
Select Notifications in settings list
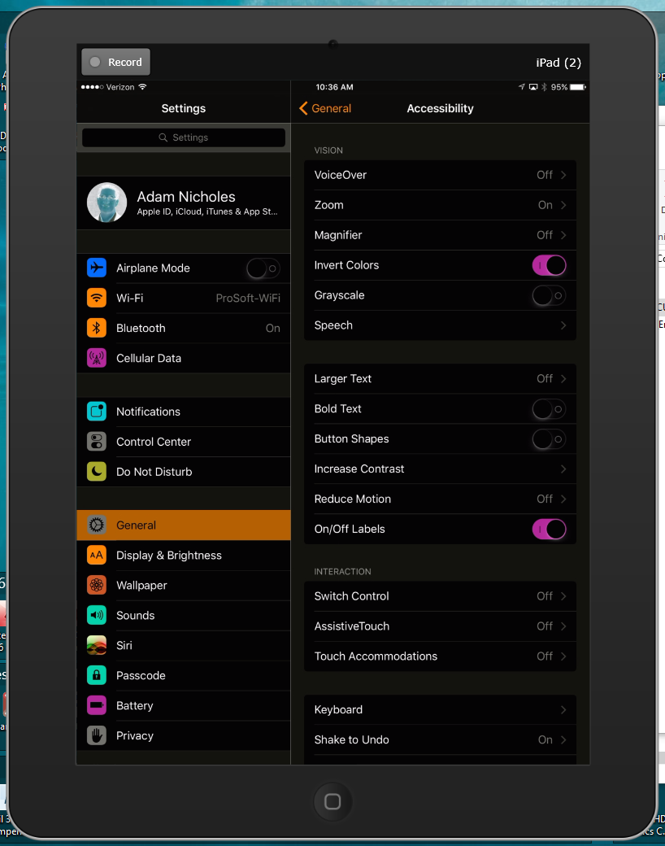pos(184,412)
